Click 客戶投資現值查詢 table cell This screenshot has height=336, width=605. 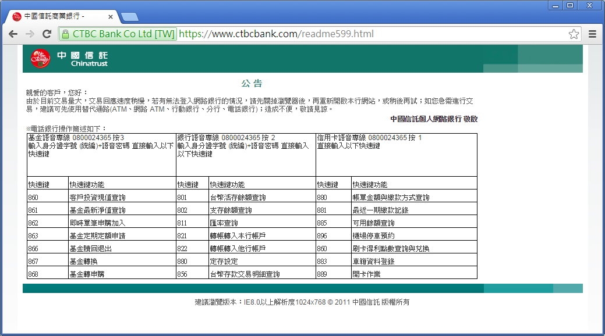tap(122, 197)
